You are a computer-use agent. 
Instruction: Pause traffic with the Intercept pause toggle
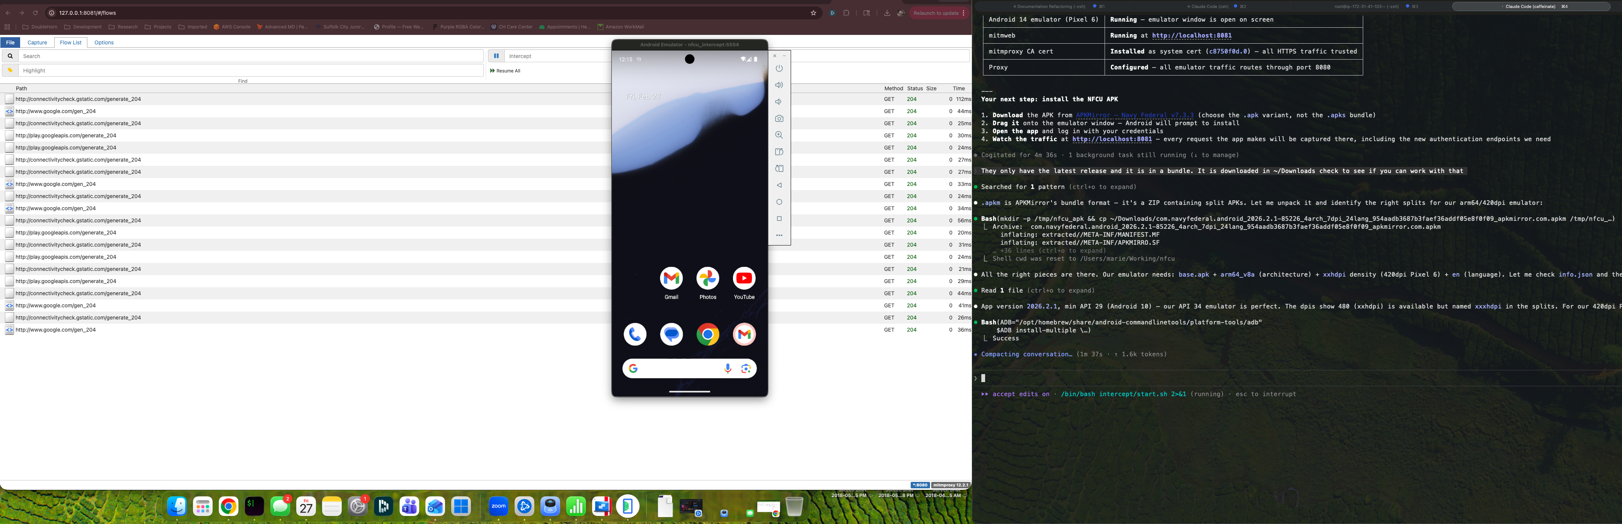click(x=497, y=55)
